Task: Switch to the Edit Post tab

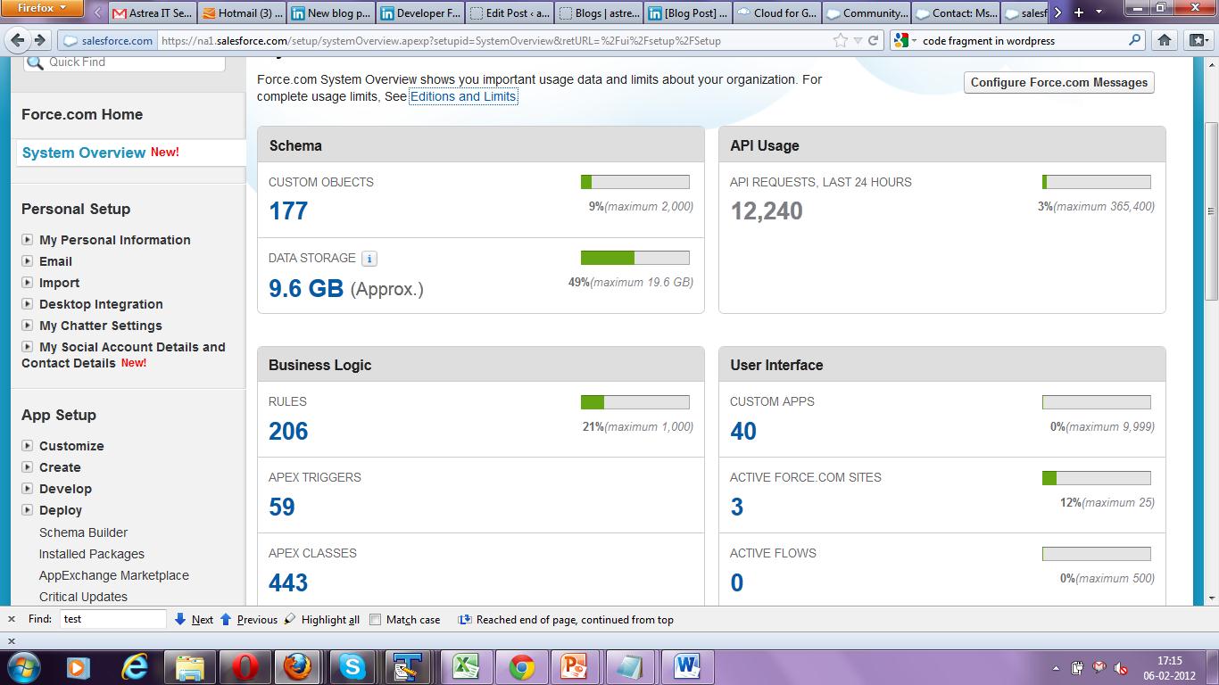Action: tap(510, 13)
